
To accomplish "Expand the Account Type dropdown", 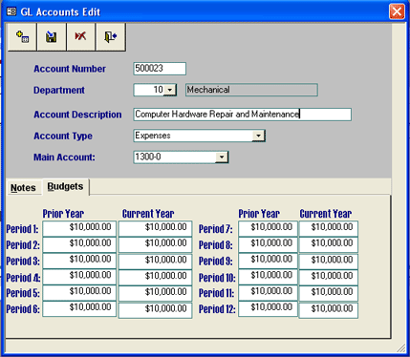I will coord(258,136).
